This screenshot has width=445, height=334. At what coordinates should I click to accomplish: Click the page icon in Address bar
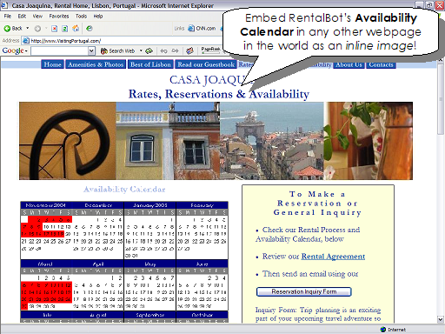point(26,41)
